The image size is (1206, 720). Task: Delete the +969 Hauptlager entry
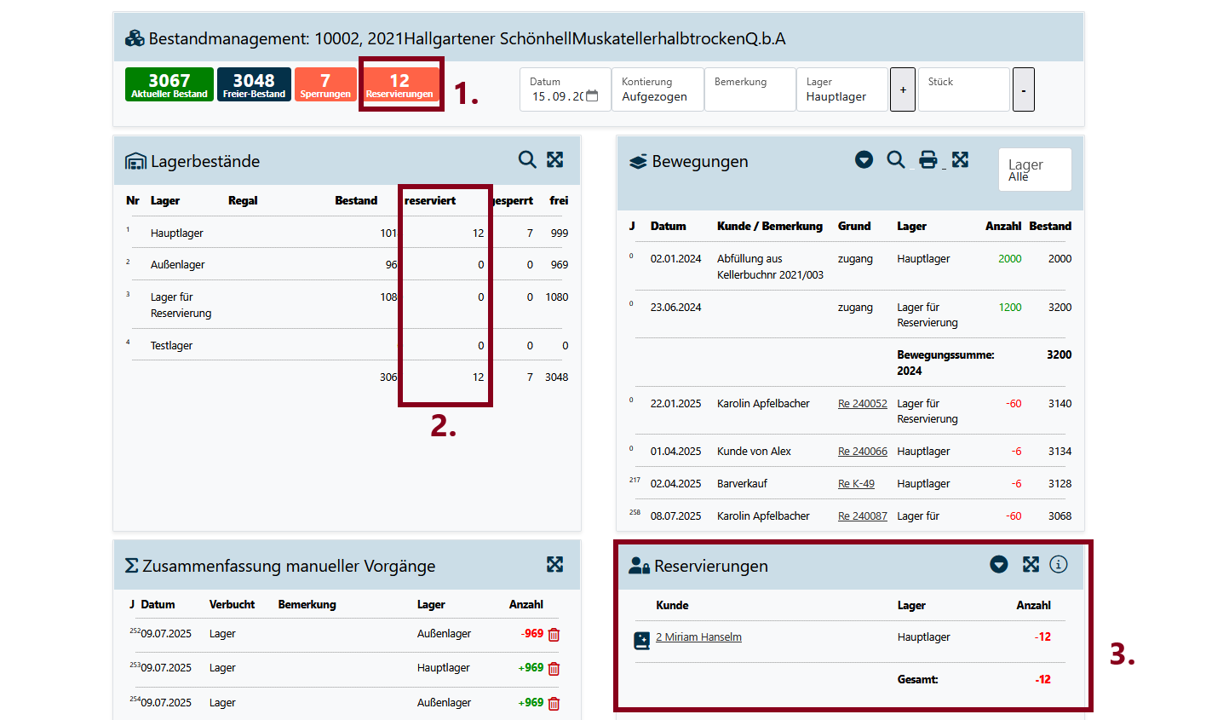click(x=554, y=669)
